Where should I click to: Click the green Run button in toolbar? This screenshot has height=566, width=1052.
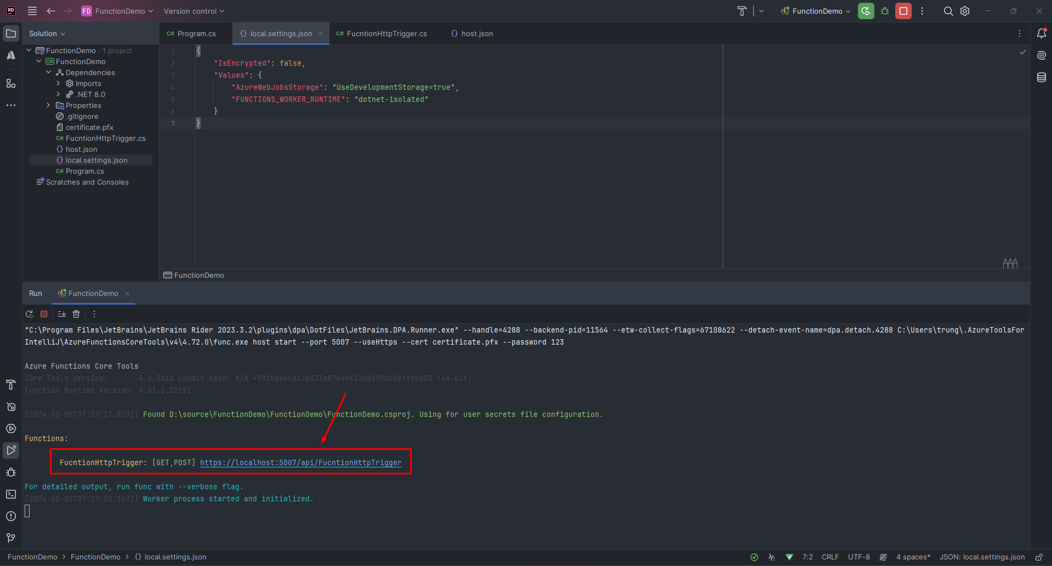click(x=866, y=11)
